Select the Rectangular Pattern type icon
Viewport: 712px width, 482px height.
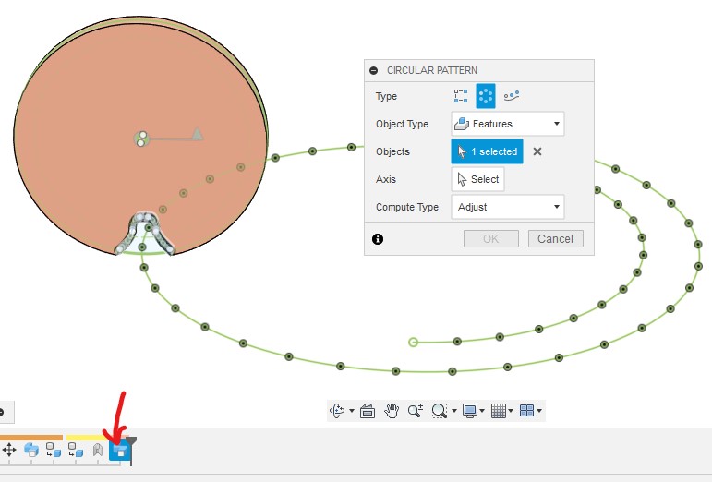(x=462, y=95)
